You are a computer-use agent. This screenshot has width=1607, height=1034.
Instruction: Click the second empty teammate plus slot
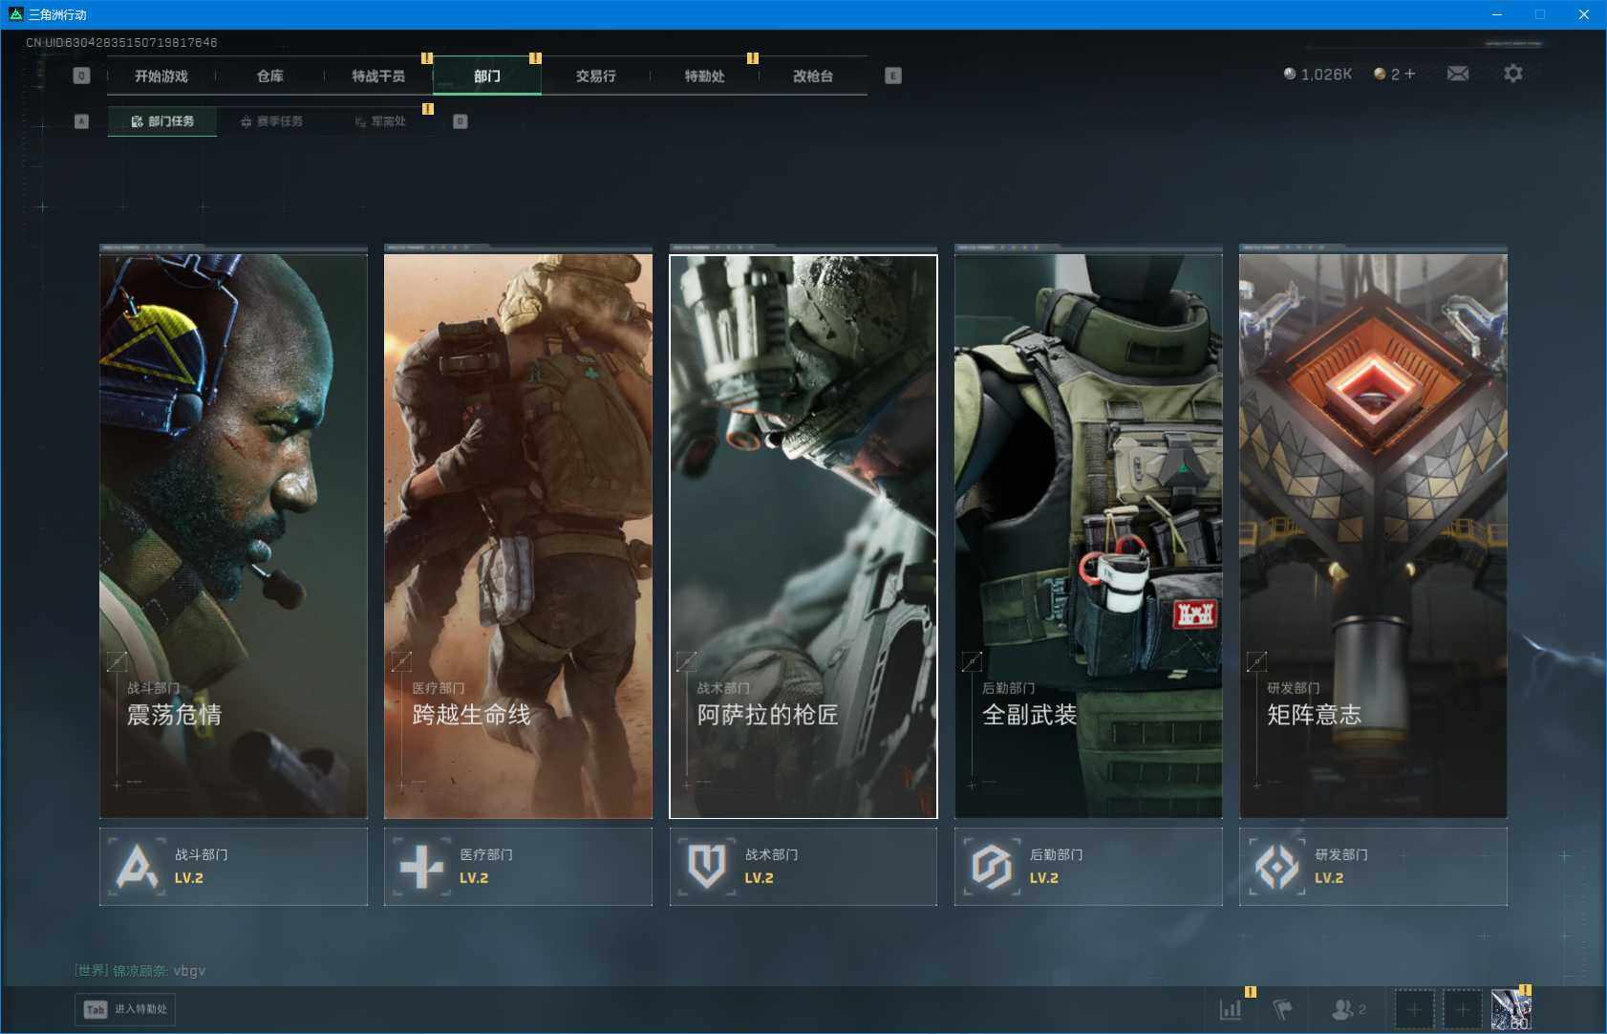click(x=1462, y=1009)
